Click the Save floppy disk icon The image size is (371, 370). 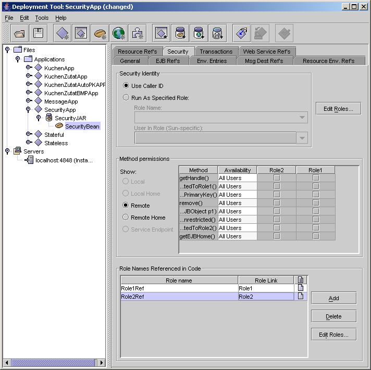pos(39,33)
